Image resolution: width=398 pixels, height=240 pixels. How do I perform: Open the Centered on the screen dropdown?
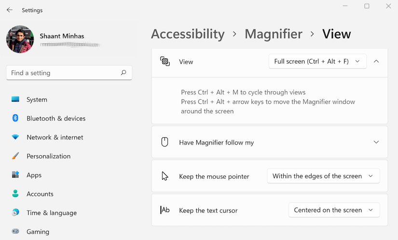click(x=334, y=210)
